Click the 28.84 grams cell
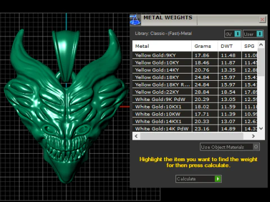The width and height of the screenshot is (270, 202). point(205,92)
